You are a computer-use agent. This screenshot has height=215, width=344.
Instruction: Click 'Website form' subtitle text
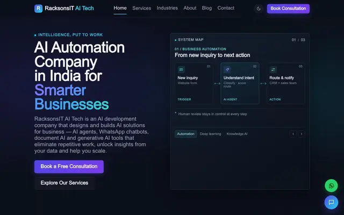(x=188, y=83)
